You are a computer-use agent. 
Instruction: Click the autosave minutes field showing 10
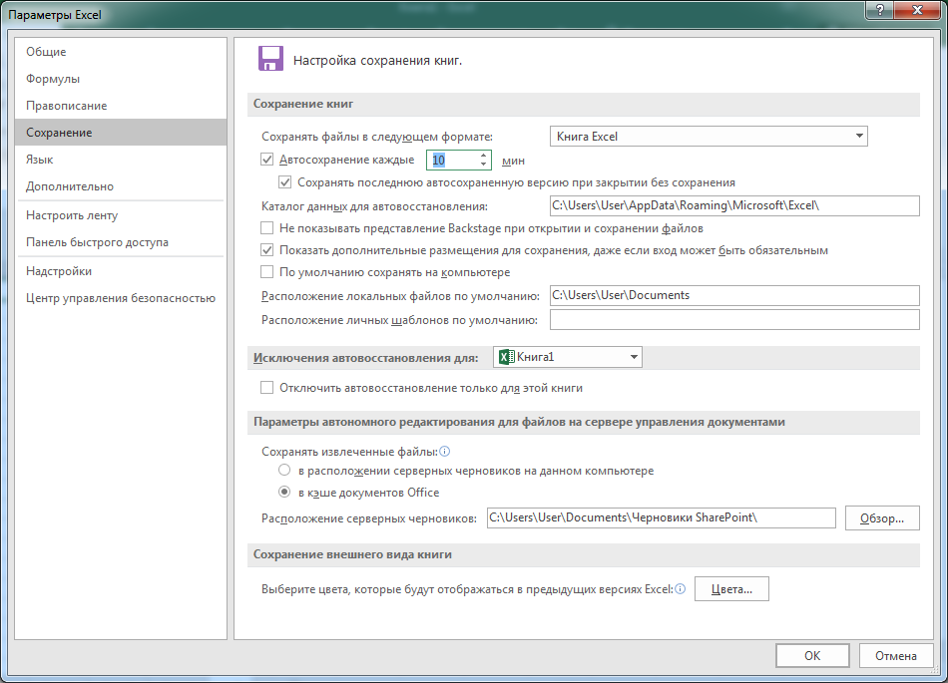point(452,160)
